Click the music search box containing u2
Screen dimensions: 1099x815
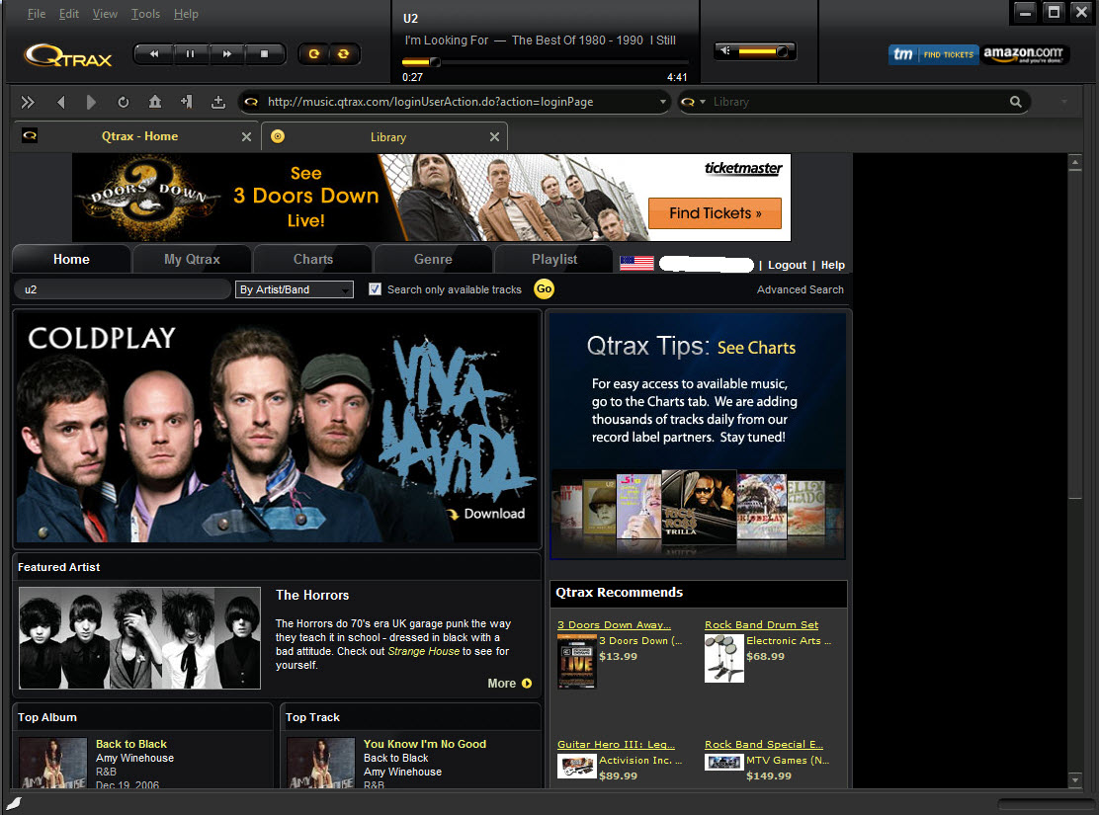click(x=123, y=289)
